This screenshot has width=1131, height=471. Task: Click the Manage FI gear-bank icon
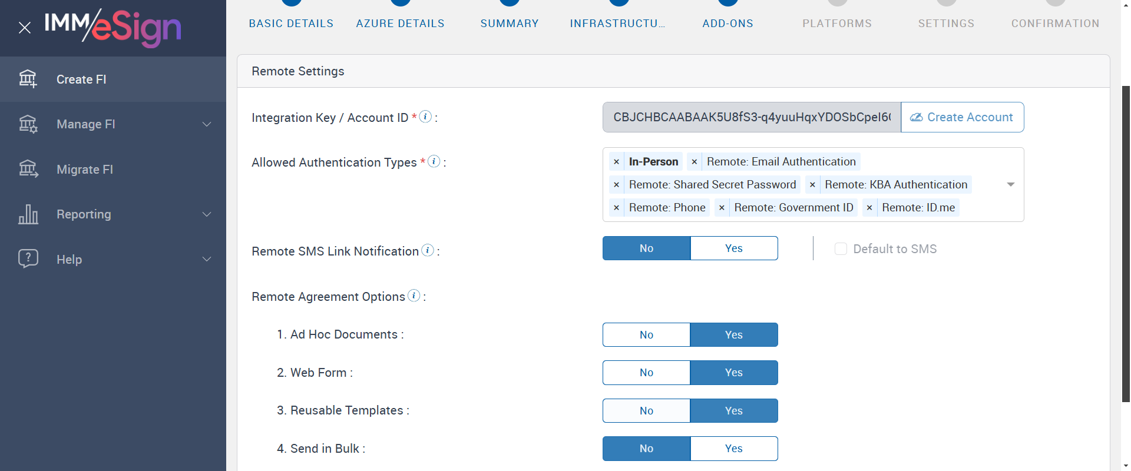click(28, 124)
